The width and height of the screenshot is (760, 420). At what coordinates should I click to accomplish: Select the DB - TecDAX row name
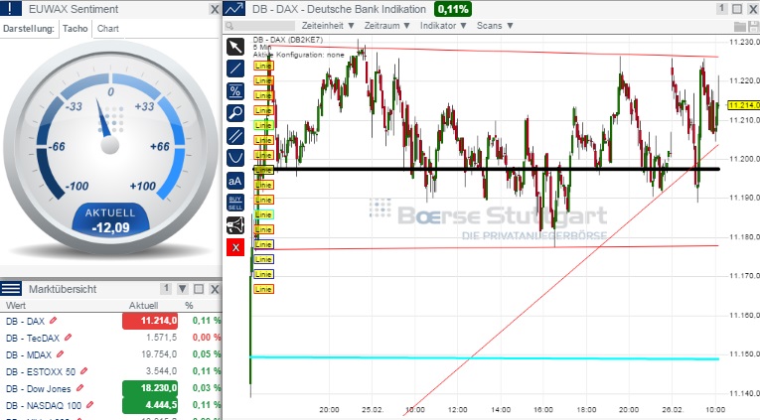pos(33,338)
